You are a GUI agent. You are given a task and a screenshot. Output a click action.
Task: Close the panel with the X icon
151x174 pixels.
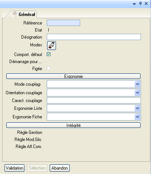(x=146, y=4)
